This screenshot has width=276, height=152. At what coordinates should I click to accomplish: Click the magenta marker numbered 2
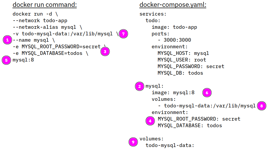140,86
